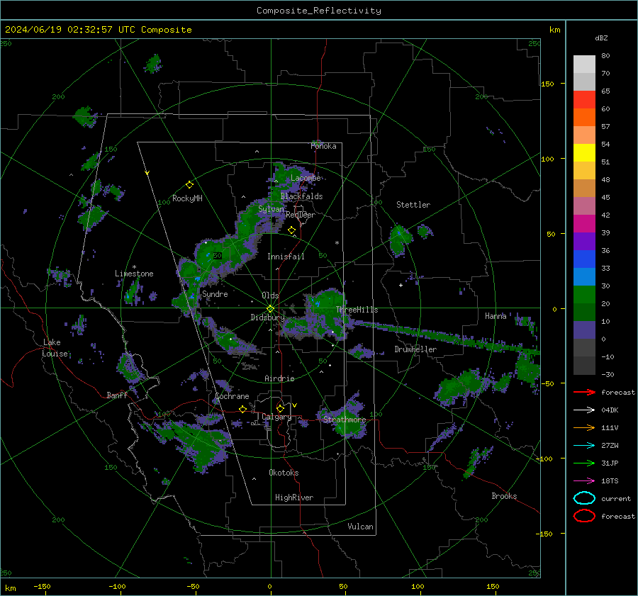
Task: Click the yellow diamond marker above RockyMH
Action: (x=189, y=185)
